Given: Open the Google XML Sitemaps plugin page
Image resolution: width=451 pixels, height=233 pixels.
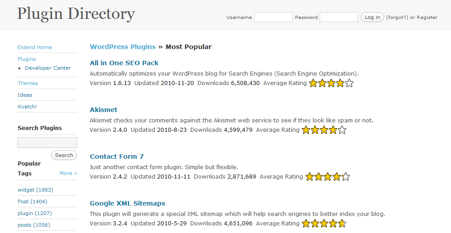Looking at the screenshot, I should click(128, 203).
